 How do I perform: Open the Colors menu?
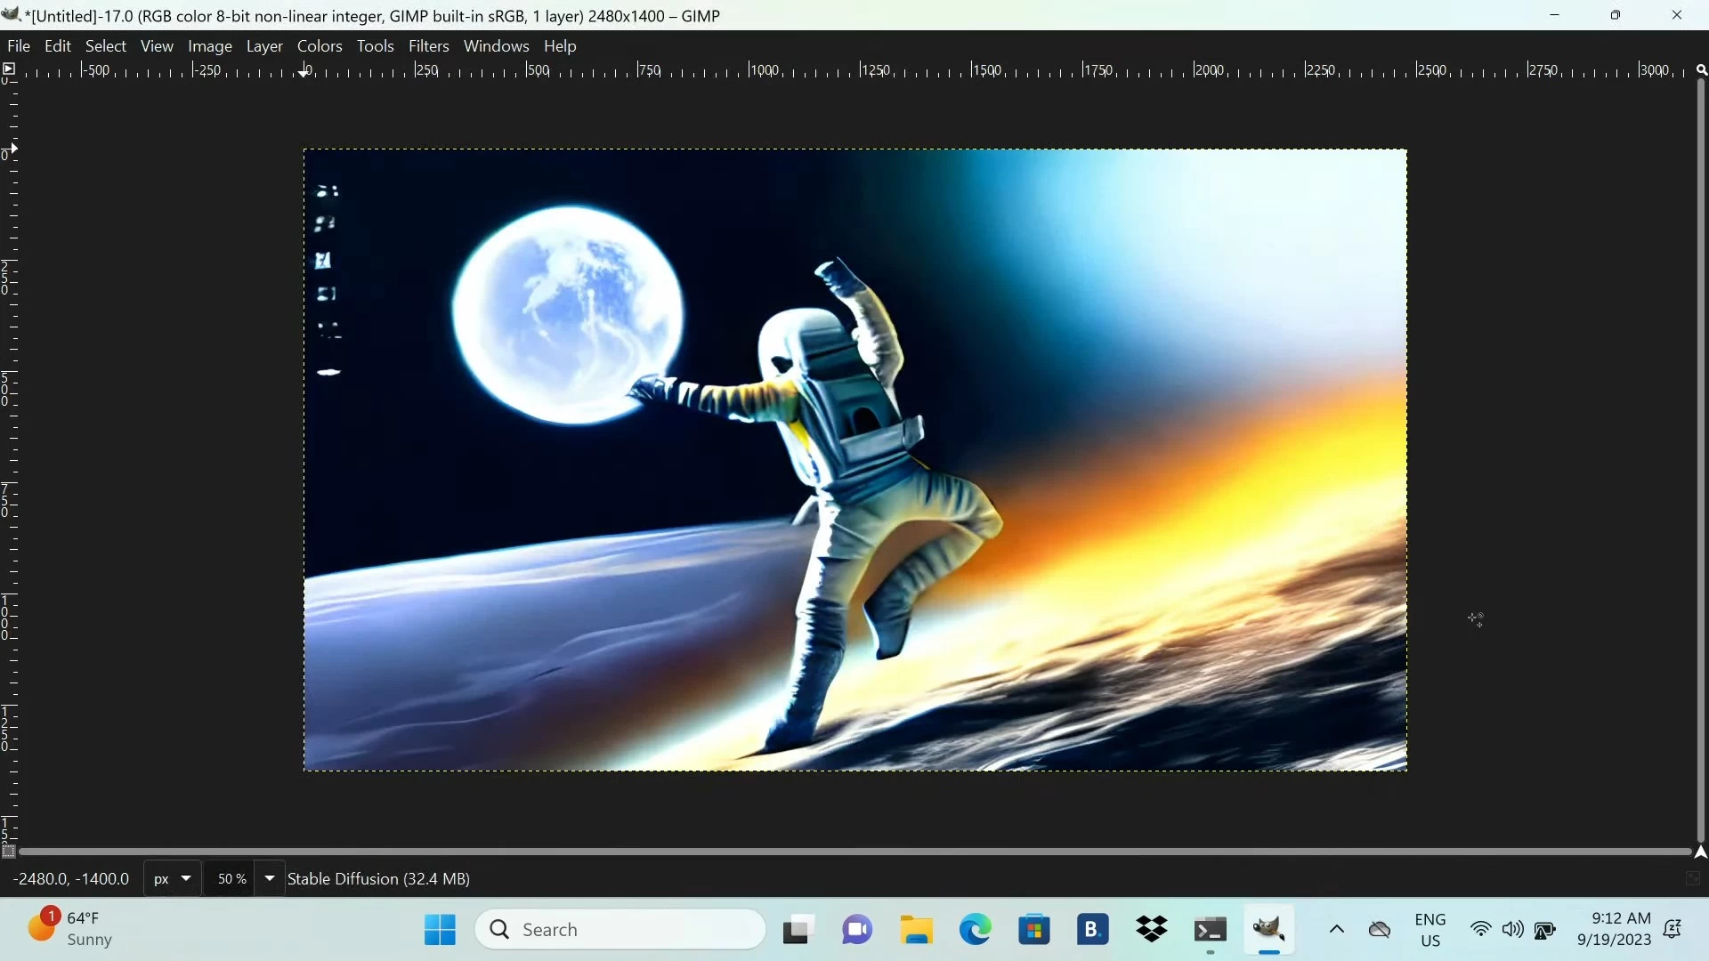pyautogui.click(x=320, y=46)
